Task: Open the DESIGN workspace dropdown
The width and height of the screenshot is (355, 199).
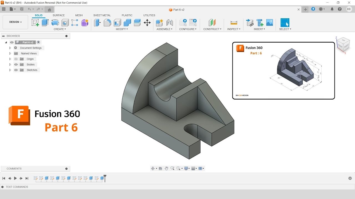Action: tap(16, 22)
